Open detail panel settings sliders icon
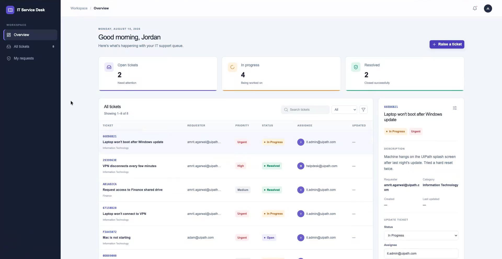The height and width of the screenshot is (259, 502). (x=455, y=108)
